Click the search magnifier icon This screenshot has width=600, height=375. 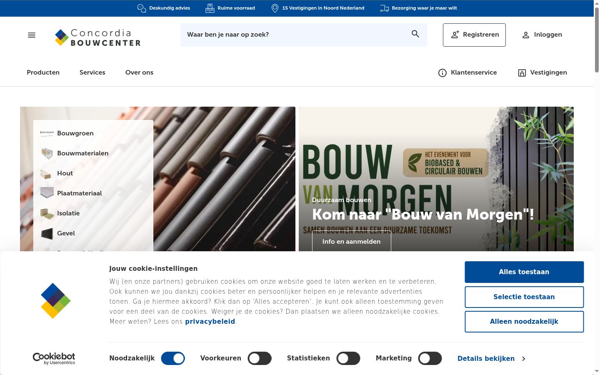415,34
